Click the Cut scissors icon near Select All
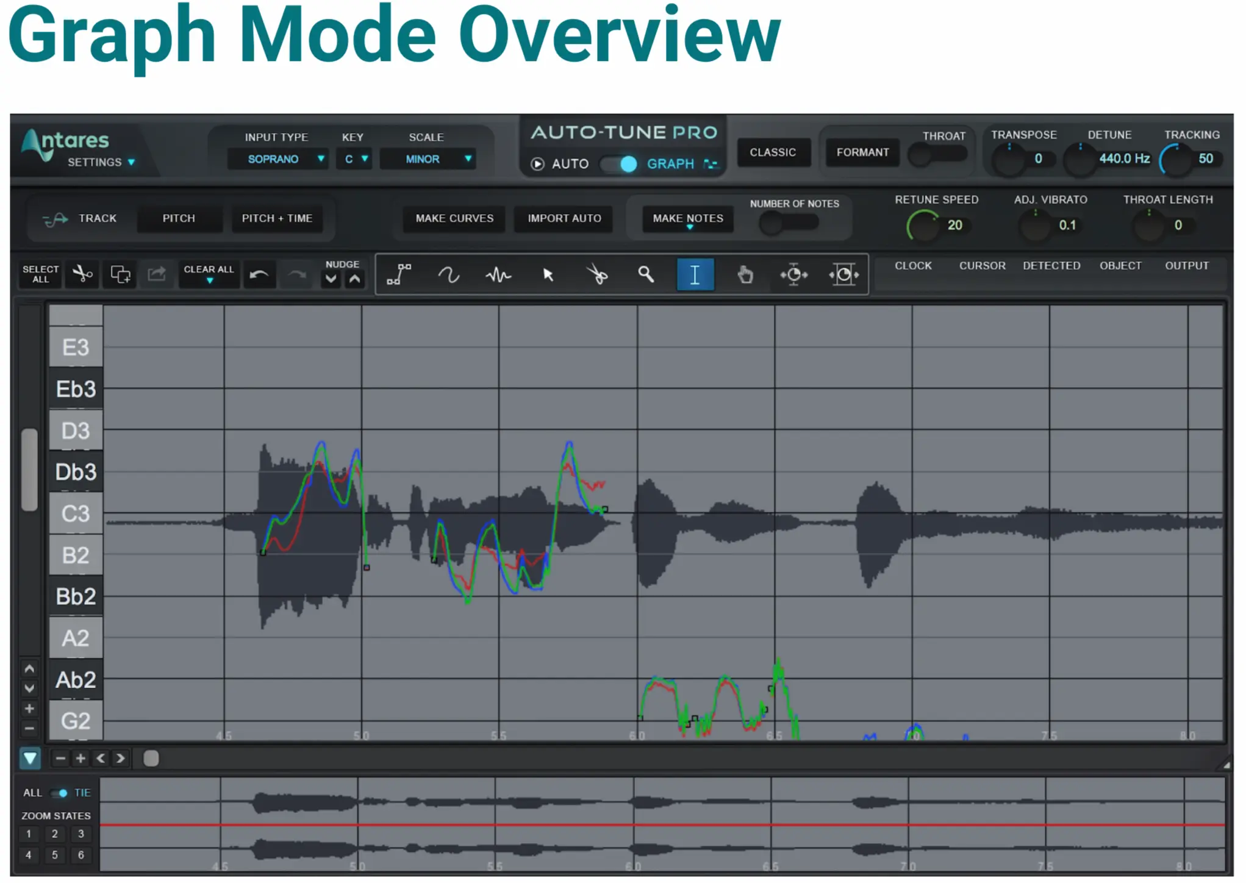 coord(82,274)
